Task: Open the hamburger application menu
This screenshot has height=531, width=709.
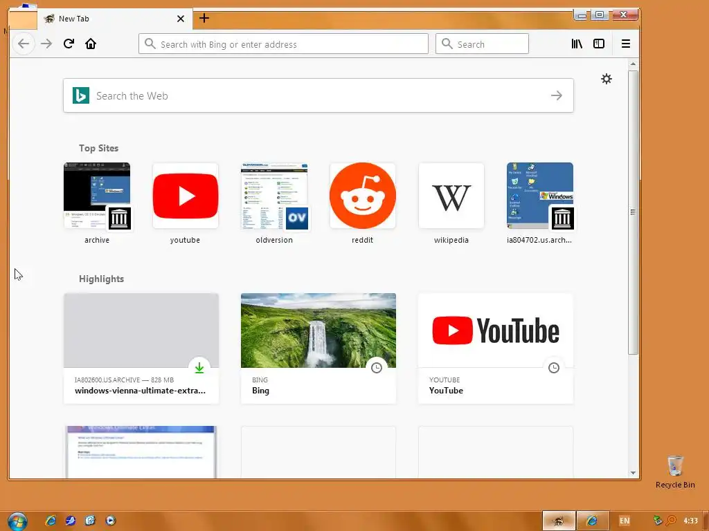Action: tap(626, 44)
